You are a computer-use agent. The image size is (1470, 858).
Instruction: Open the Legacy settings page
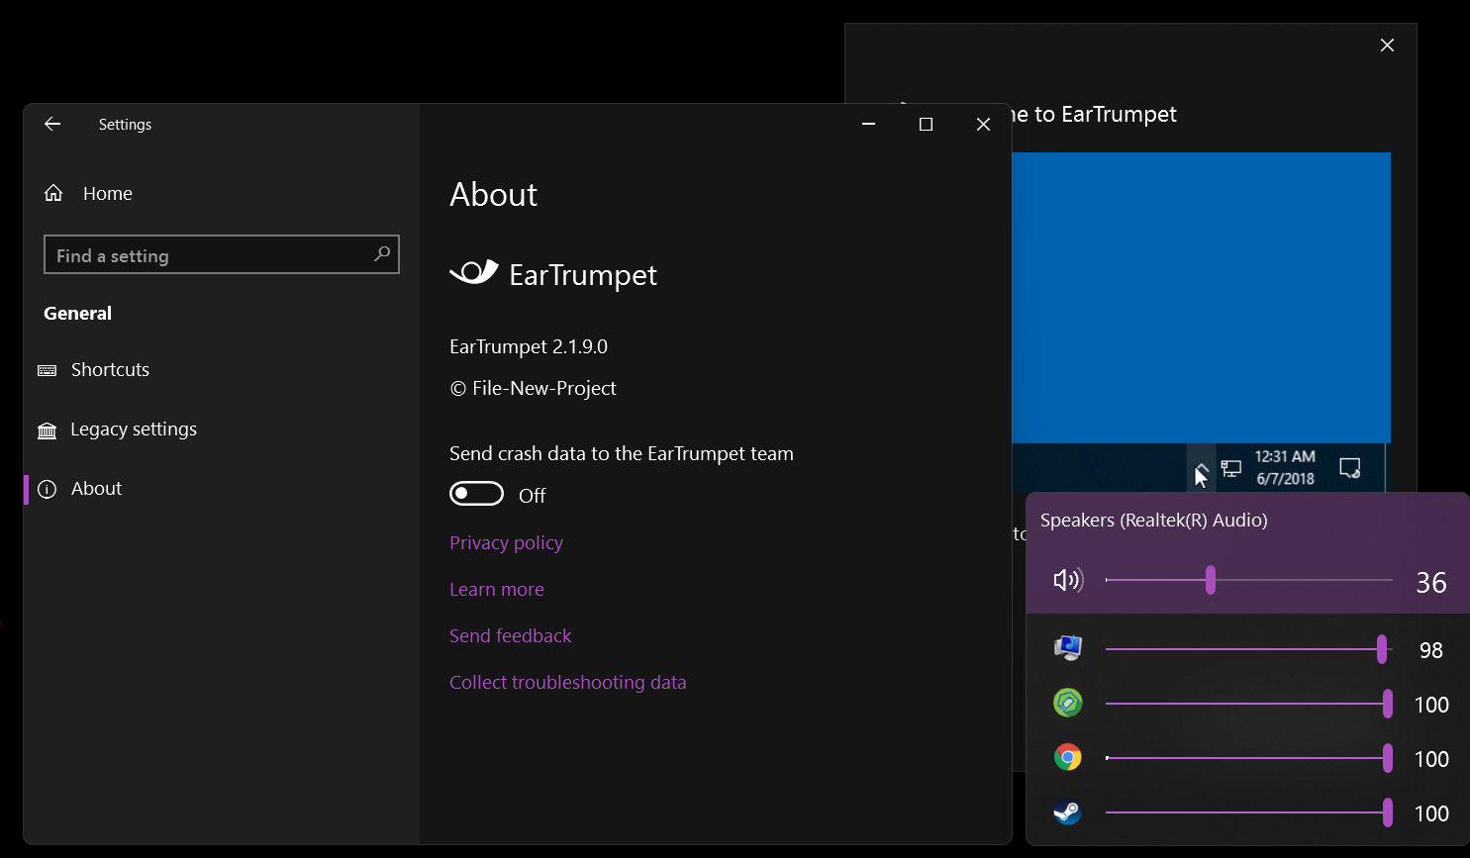pyautogui.click(x=117, y=429)
